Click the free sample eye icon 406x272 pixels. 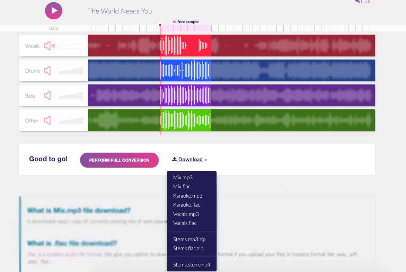(x=175, y=22)
